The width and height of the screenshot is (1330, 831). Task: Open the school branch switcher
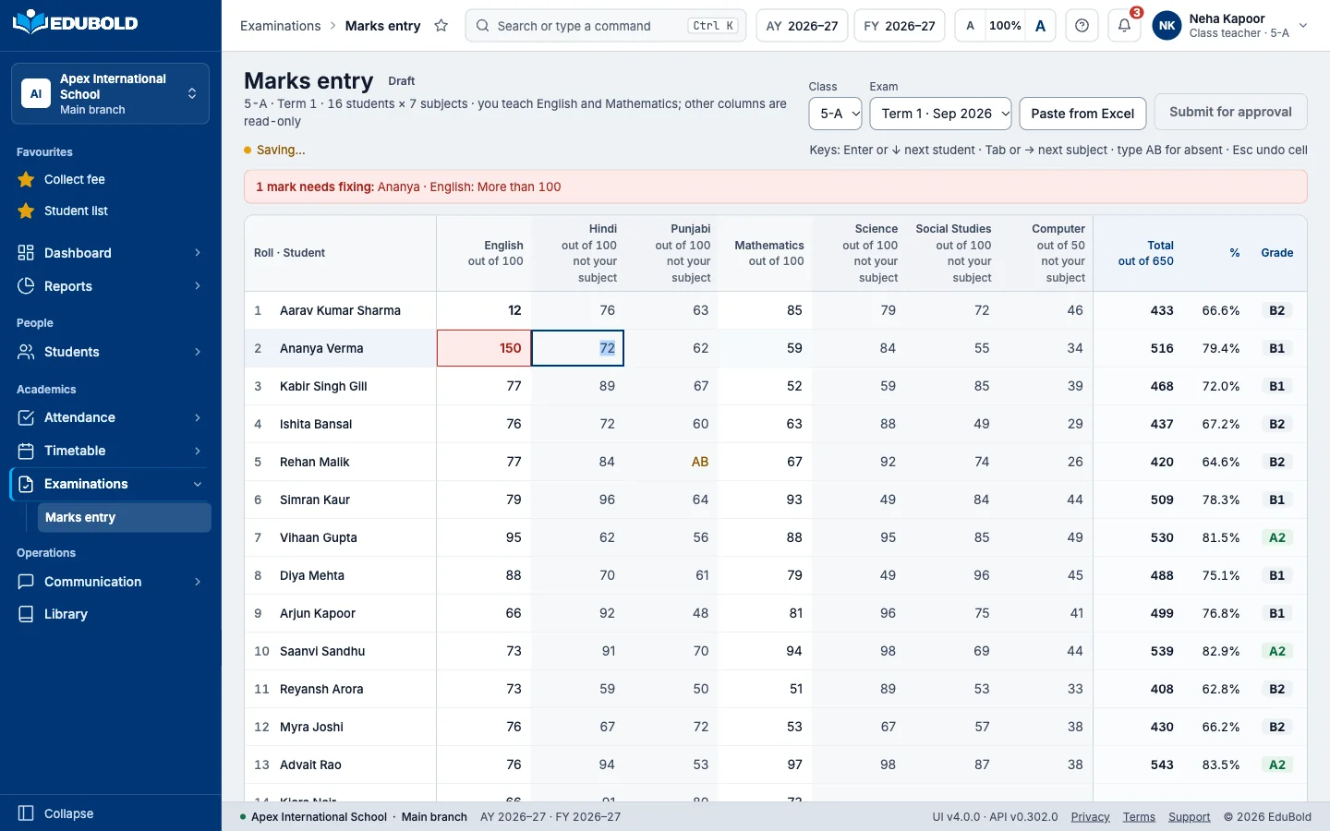pos(111,93)
